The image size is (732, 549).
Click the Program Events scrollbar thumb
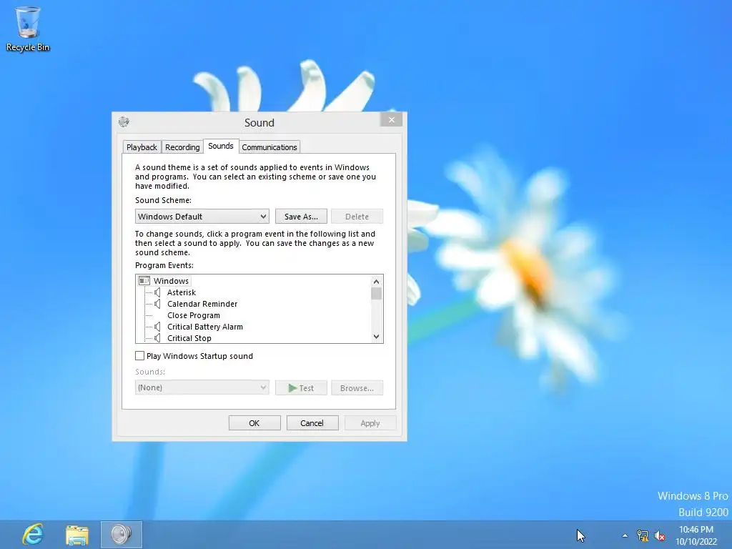click(376, 294)
